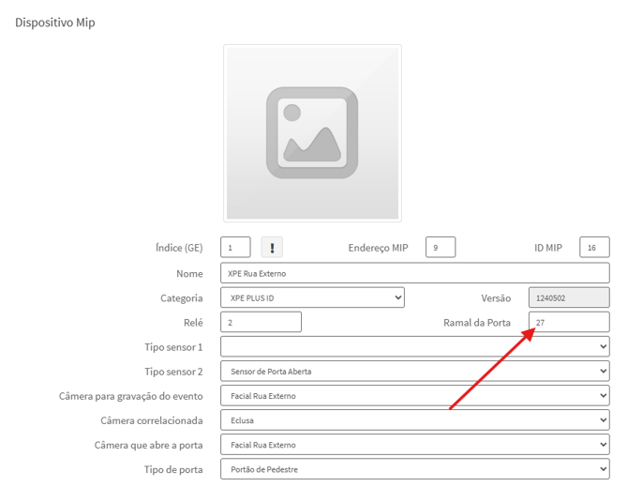Click the Dispositivo Mip heading
The height and width of the screenshot is (487, 628).
[55, 23]
